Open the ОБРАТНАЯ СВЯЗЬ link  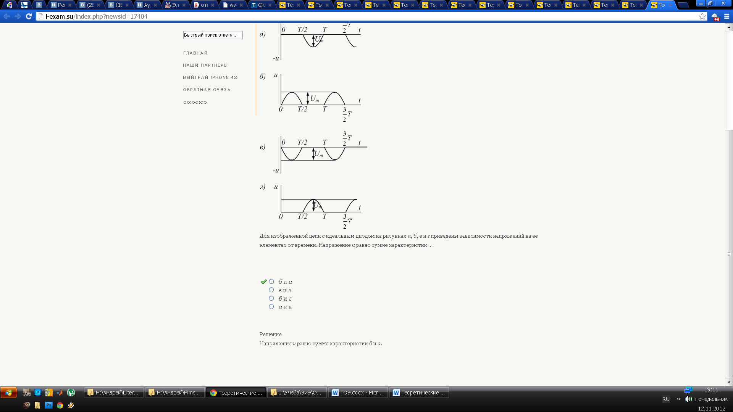point(207,90)
